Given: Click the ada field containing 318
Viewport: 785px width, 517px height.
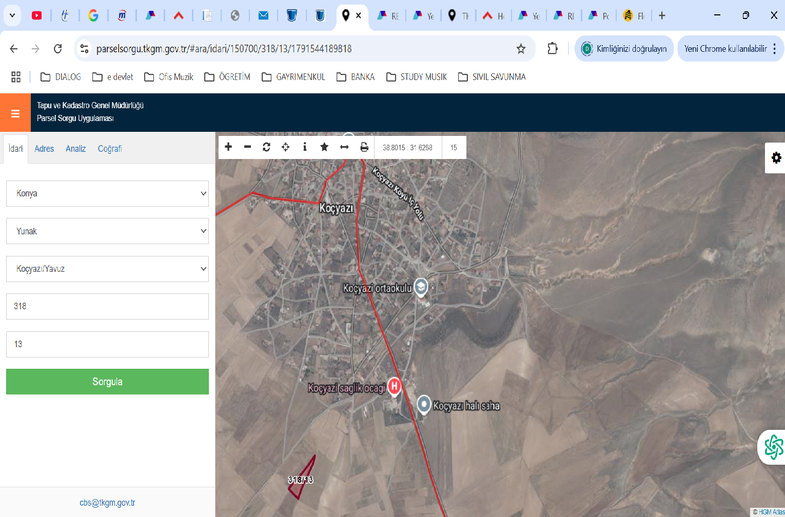Looking at the screenshot, I should [x=107, y=306].
